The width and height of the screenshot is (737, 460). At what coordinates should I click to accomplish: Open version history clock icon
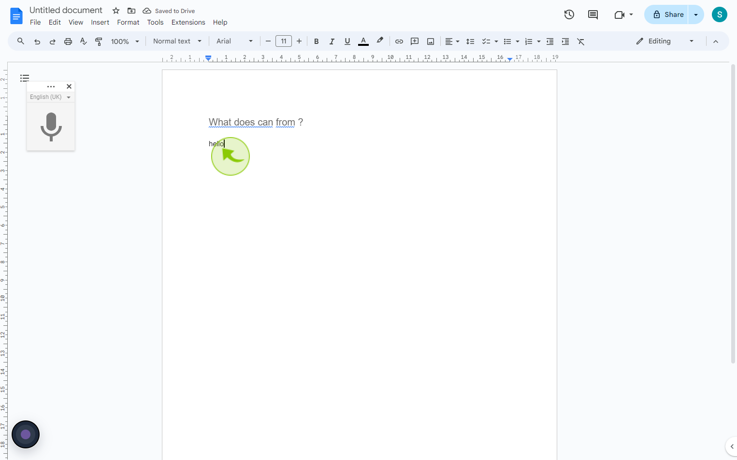coord(569,14)
